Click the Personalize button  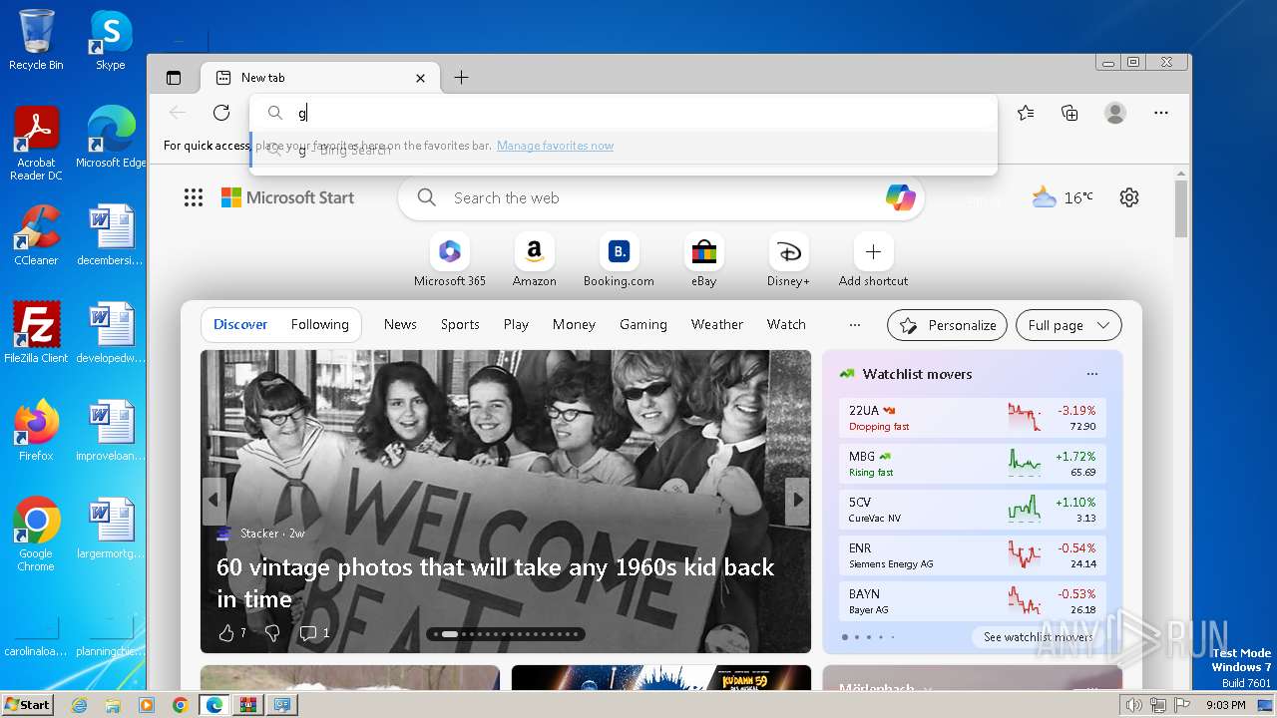click(947, 325)
